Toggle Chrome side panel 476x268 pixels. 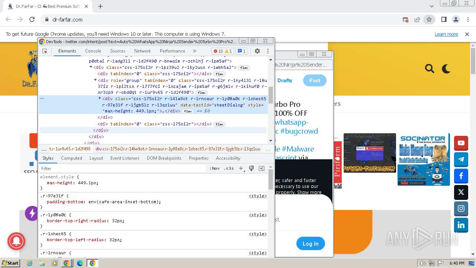tap(444, 19)
